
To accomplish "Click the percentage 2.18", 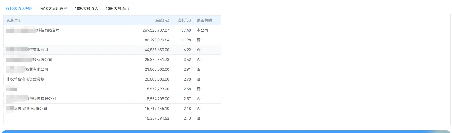I will pos(187,109).
